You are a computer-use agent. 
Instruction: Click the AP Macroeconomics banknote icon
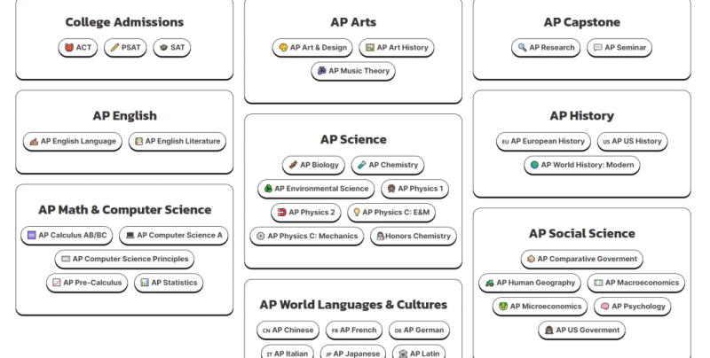598,283
